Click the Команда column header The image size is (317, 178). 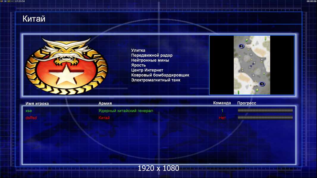click(x=222, y=103)
